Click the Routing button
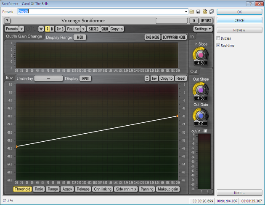Image resolution: width=265 pixels, height=205 pixels. click(x=73, y=29)
